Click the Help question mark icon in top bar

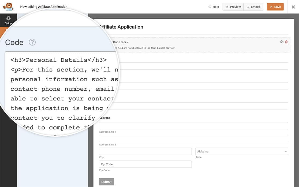[x=210, y=7]
